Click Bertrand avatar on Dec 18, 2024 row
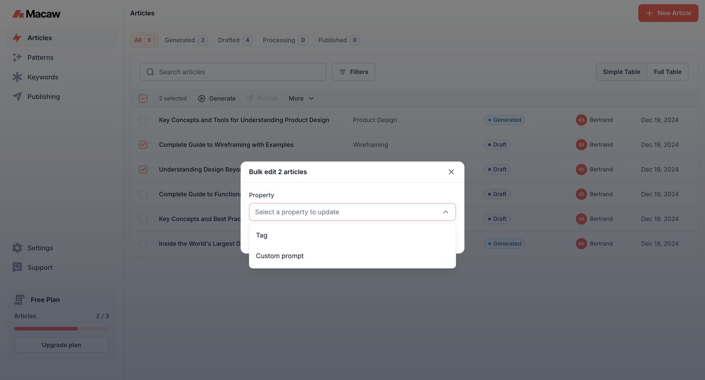 (x=581, y=244)
